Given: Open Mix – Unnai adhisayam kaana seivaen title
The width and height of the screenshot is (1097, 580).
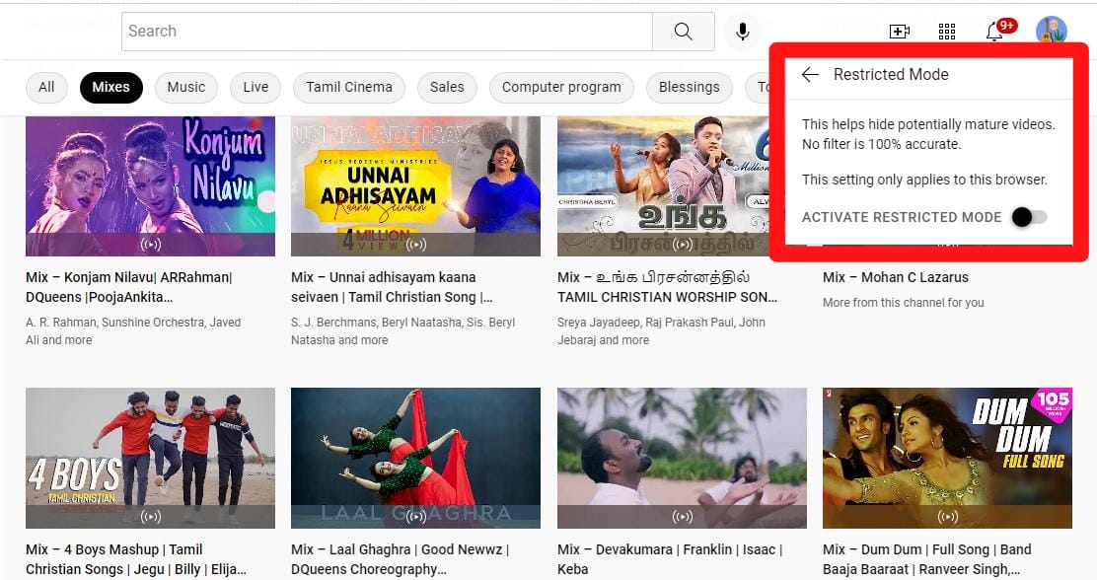Looking at the screenshot, I should (392, 287).
